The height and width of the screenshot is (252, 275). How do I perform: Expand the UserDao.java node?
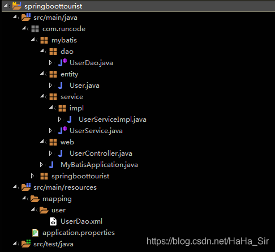coord(50,63)
